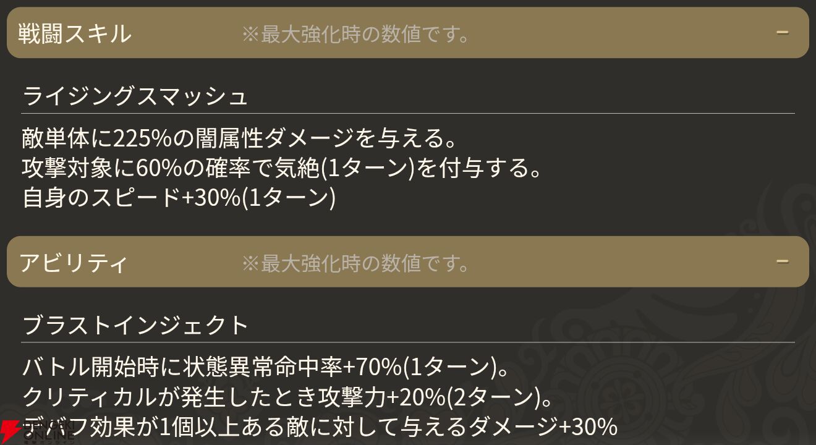
Task: Click the 自身のスピード+30%(1ターン) line
Action: point(179,197)
